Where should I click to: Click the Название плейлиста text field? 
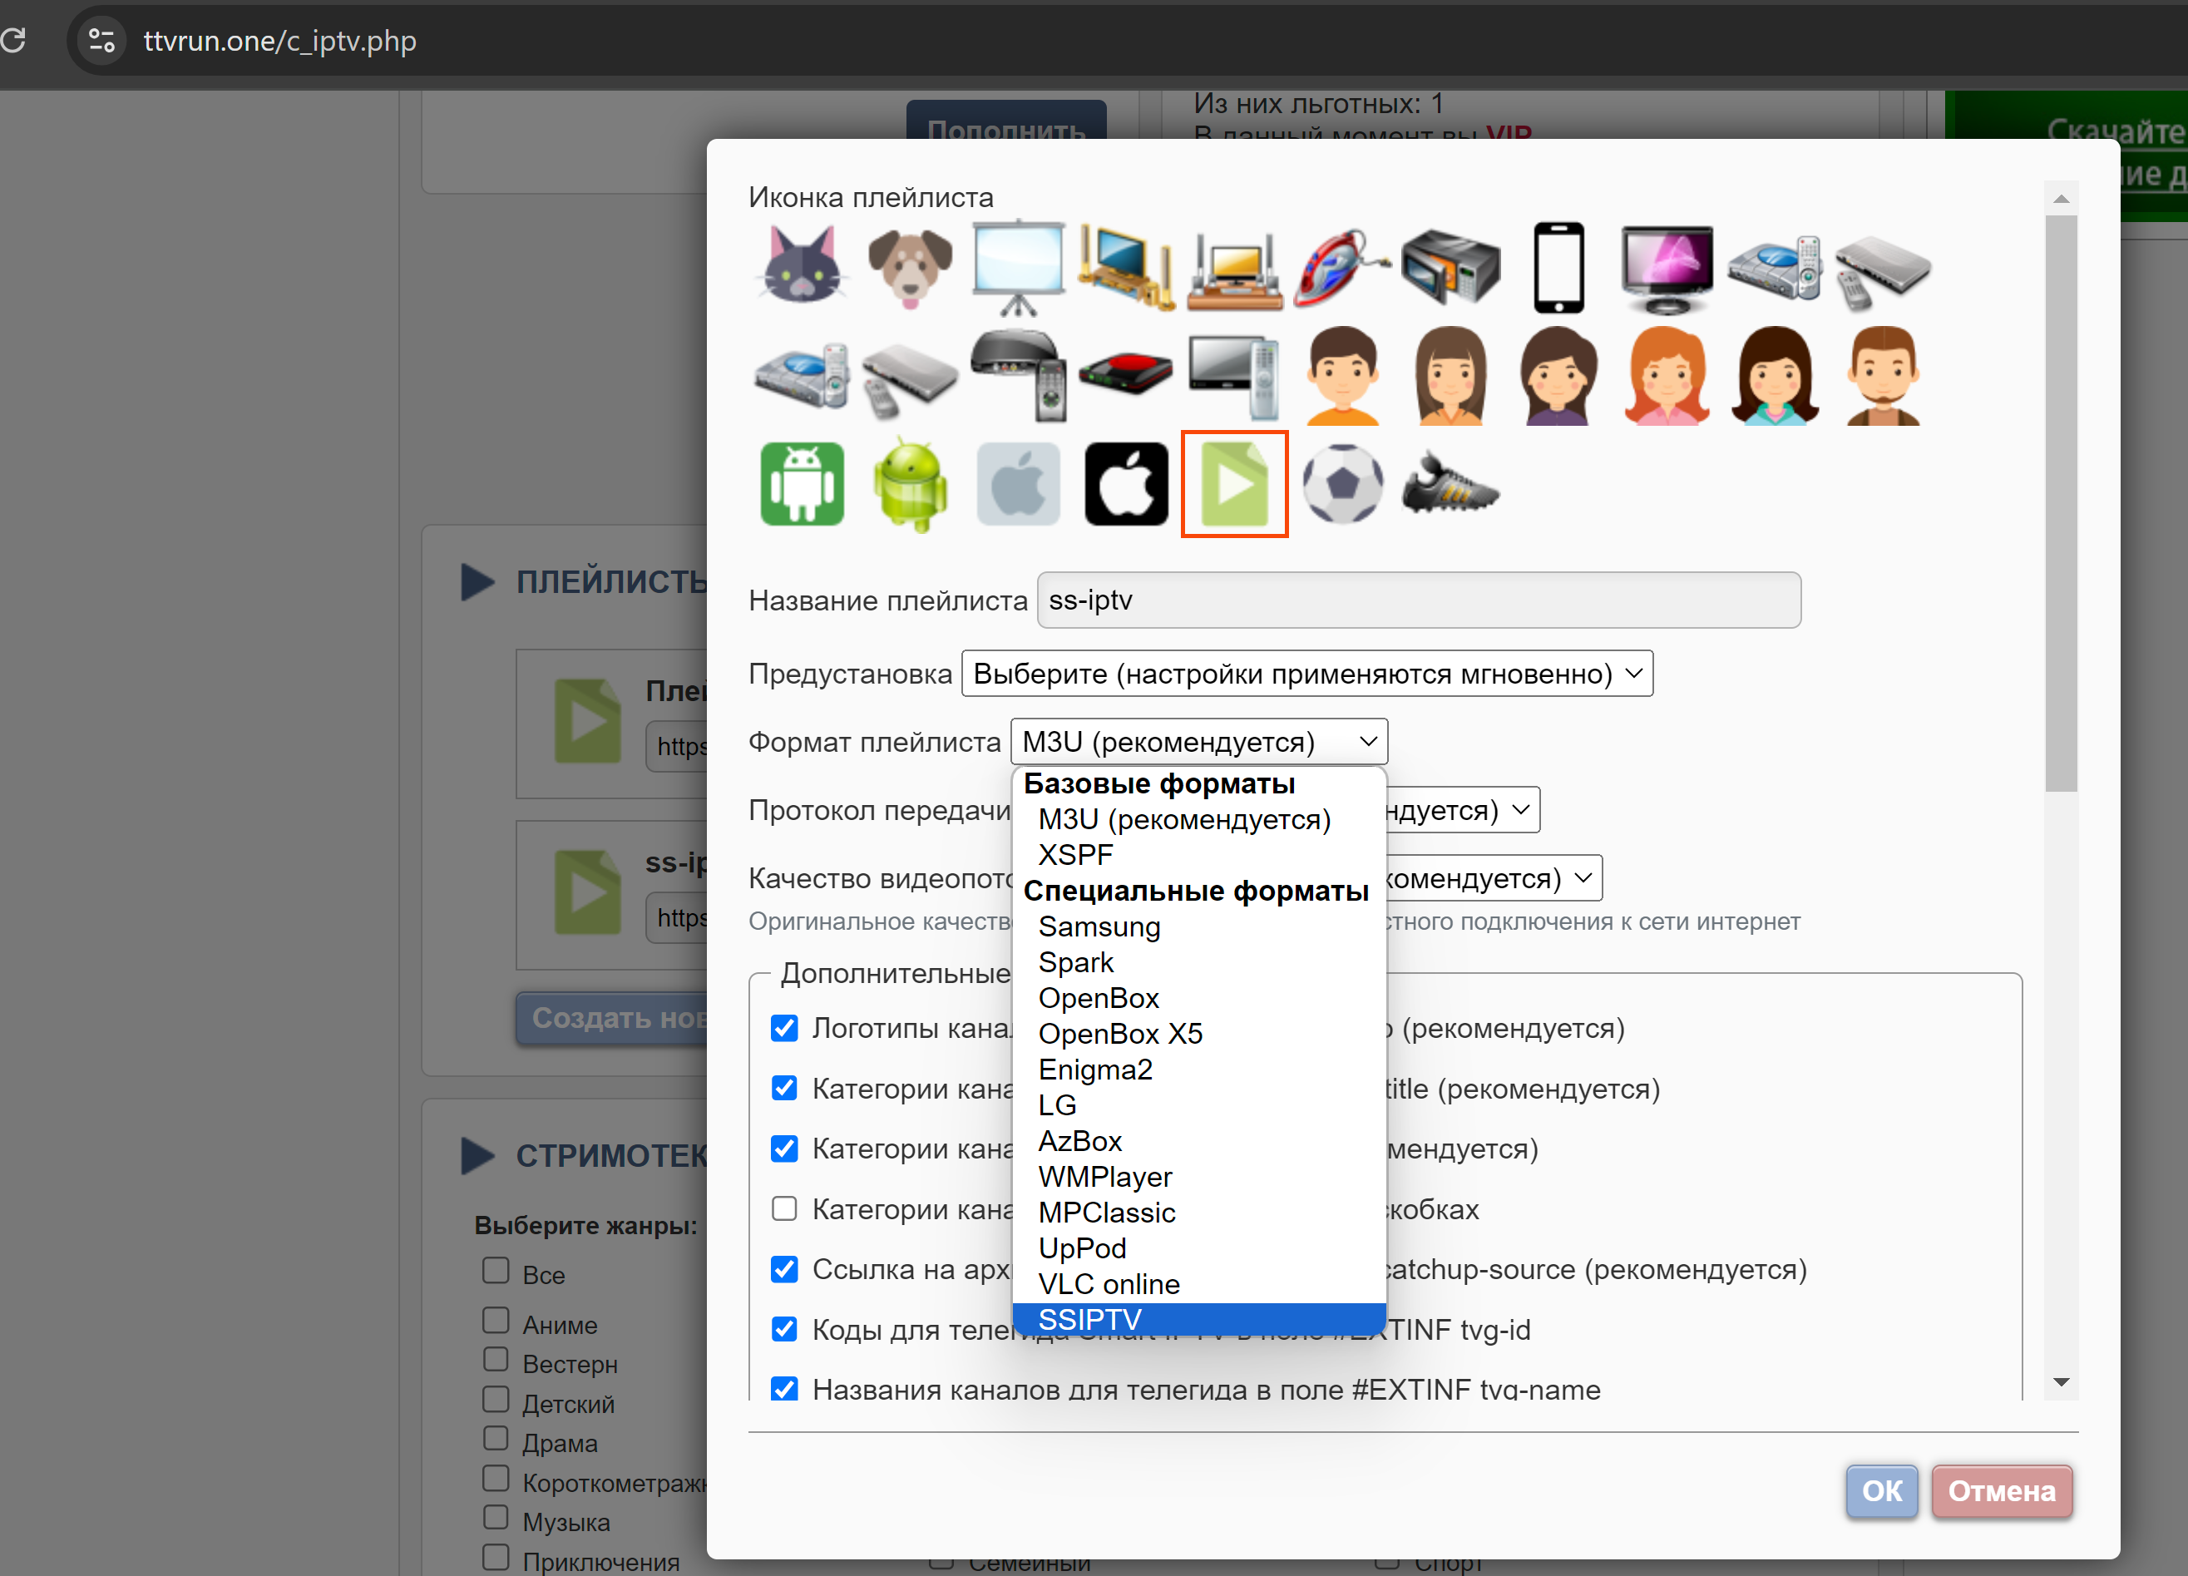pyautogui.click(x=1418, y=600)
